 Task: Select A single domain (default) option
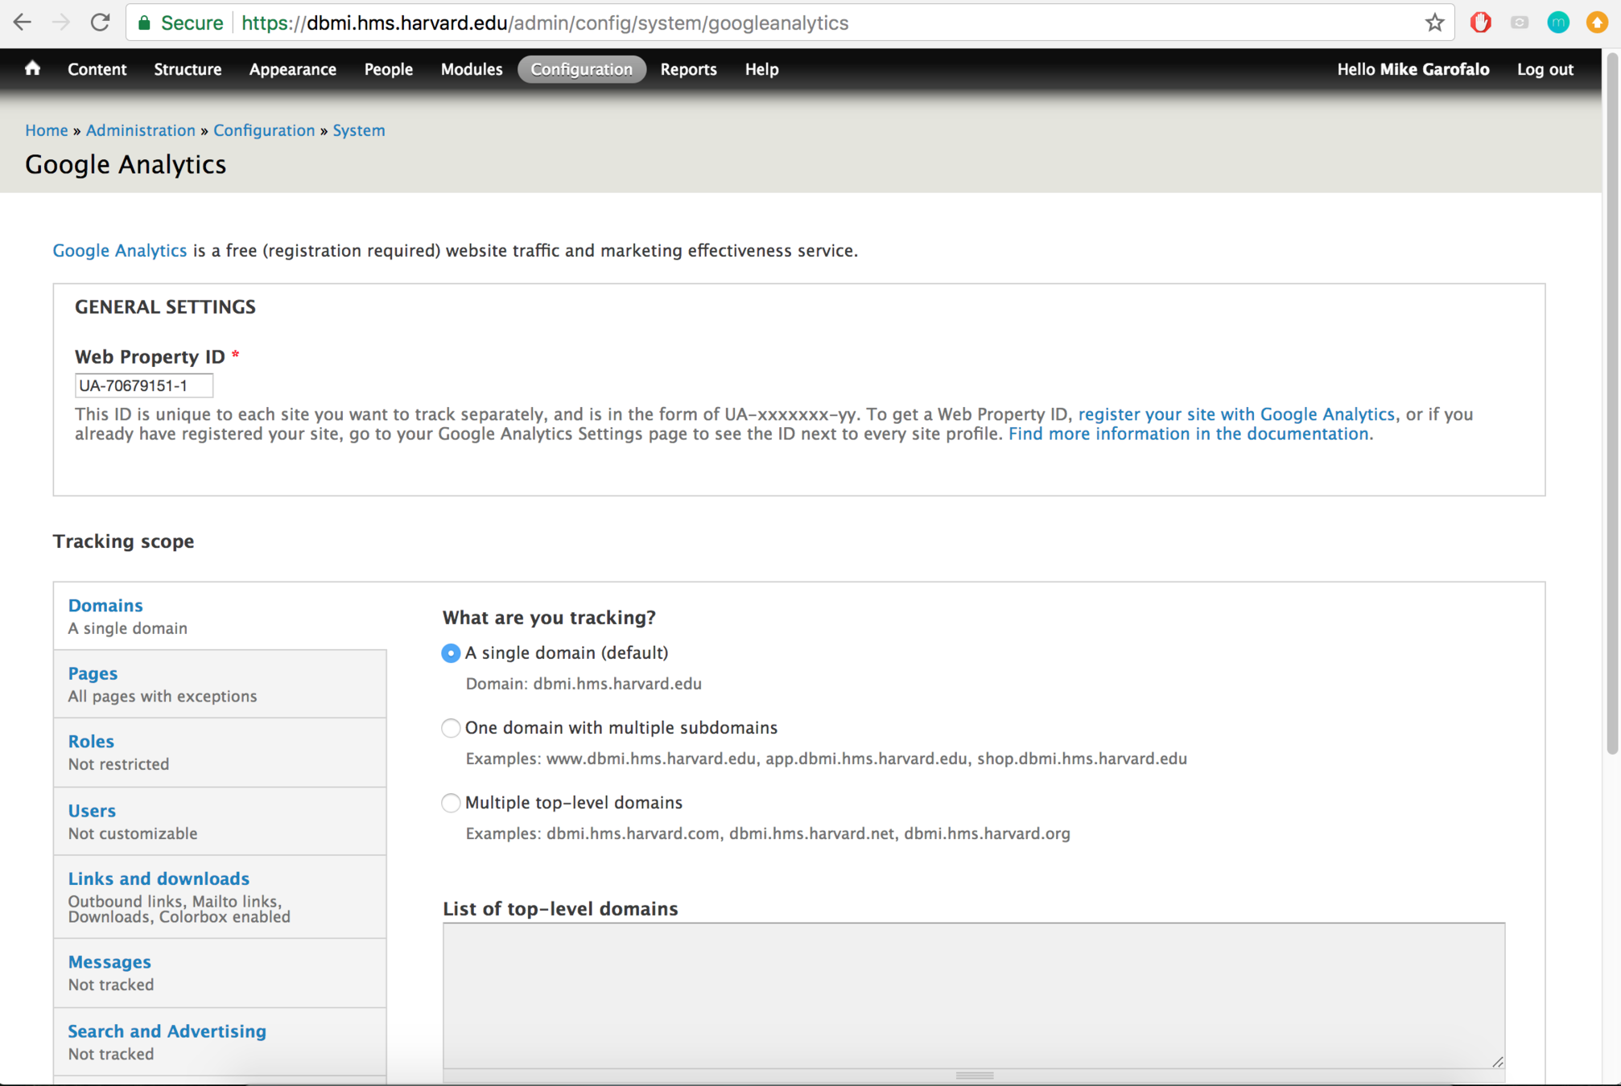tap(451, 653)
